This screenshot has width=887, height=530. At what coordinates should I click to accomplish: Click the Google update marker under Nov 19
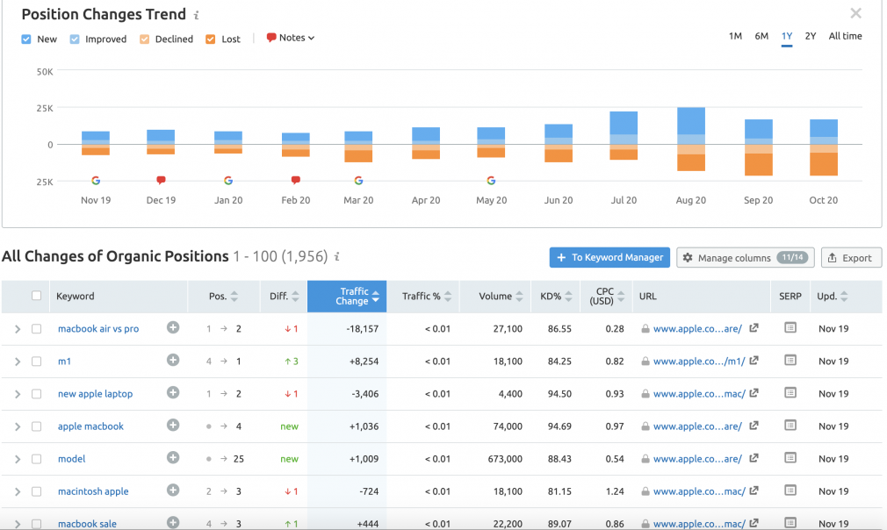(96, 181)
